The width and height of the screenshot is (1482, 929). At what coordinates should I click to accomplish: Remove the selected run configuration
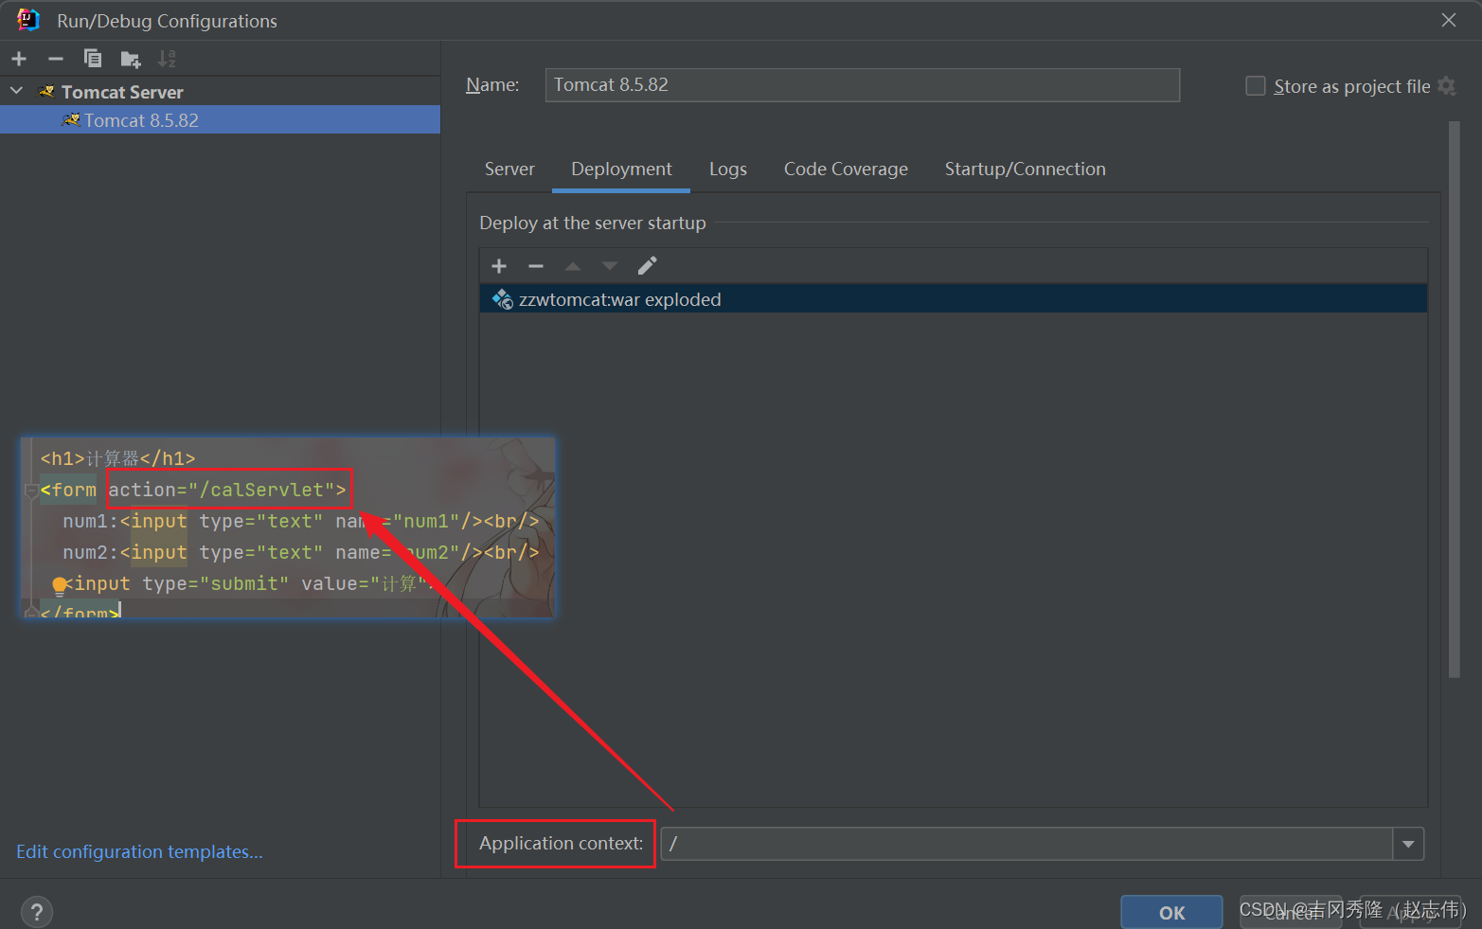pos(56,59)
